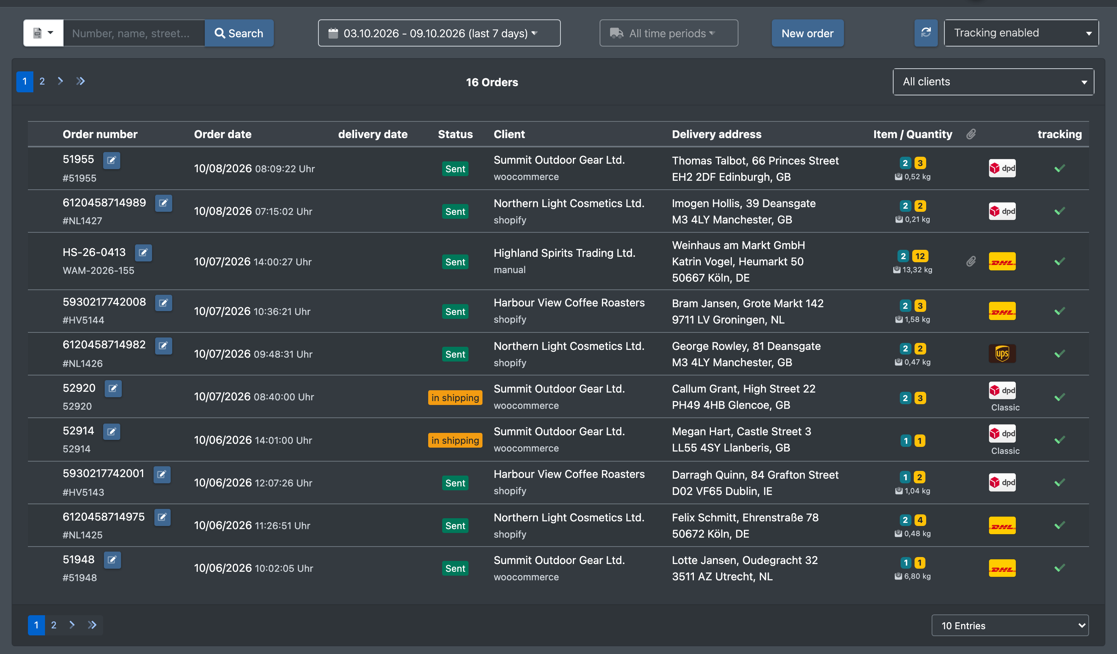Open the order date range picker
Image resolution: width=1117 pixels, height=654 pixels.
tap(439, 33)
